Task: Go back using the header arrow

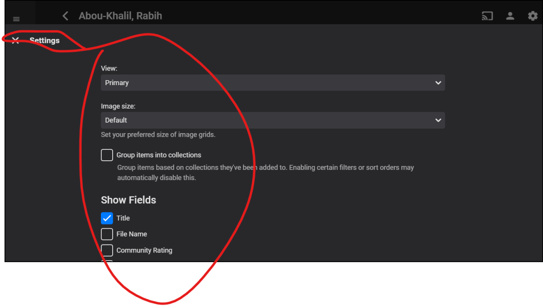Action: [65, 16]
